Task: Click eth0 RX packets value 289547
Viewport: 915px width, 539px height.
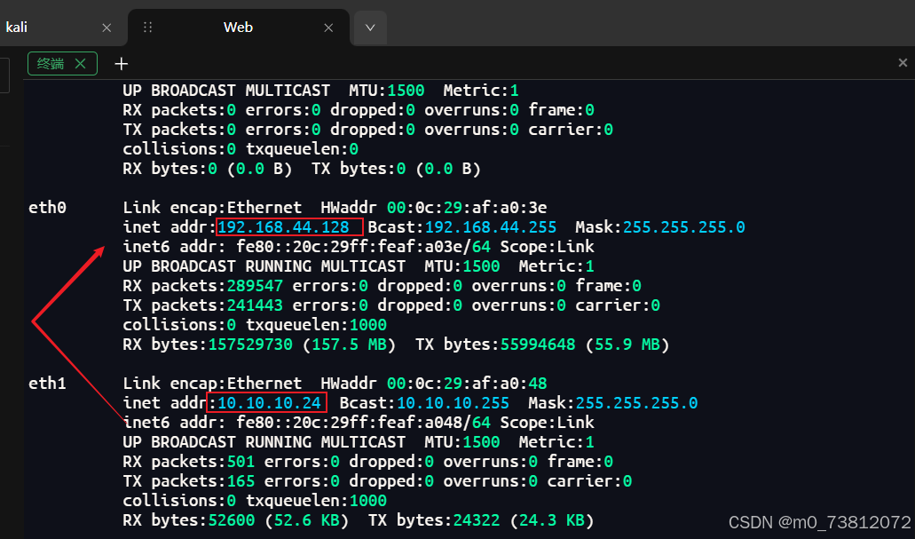Action: 255,286
